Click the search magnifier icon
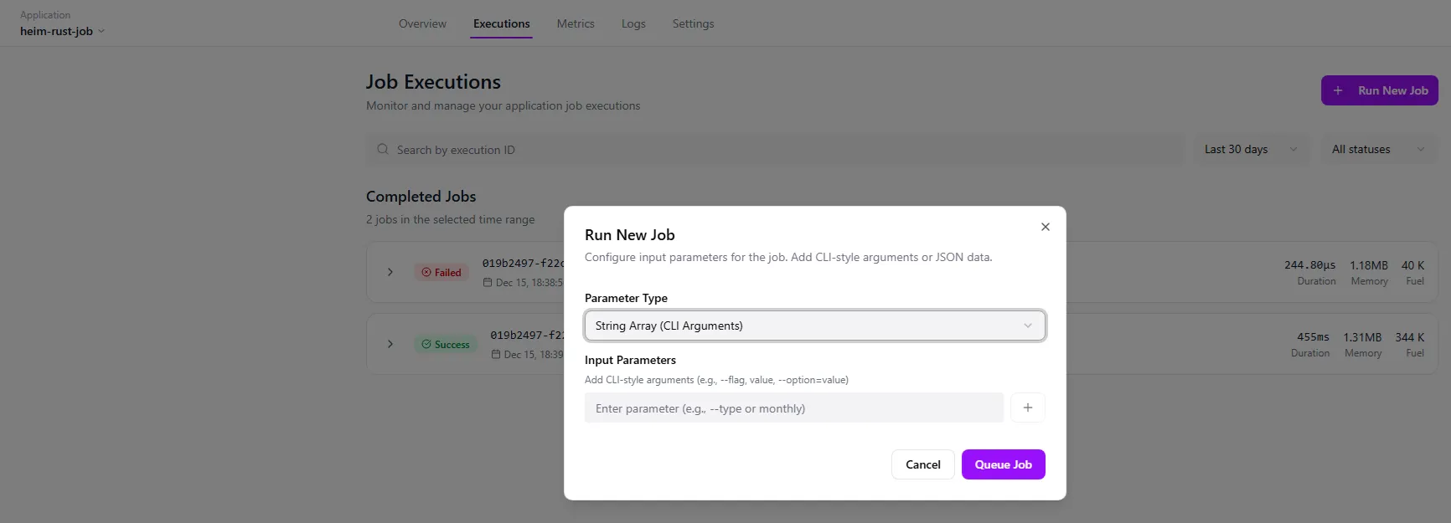Screen dimensions: 1451x523 pos(383,149)
